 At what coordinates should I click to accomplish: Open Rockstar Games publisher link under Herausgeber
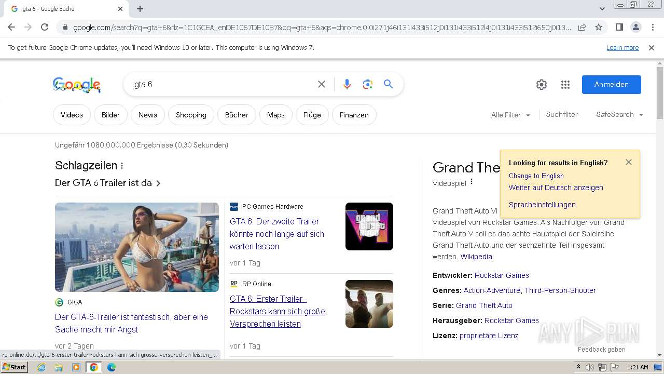[x=511, y=320]
